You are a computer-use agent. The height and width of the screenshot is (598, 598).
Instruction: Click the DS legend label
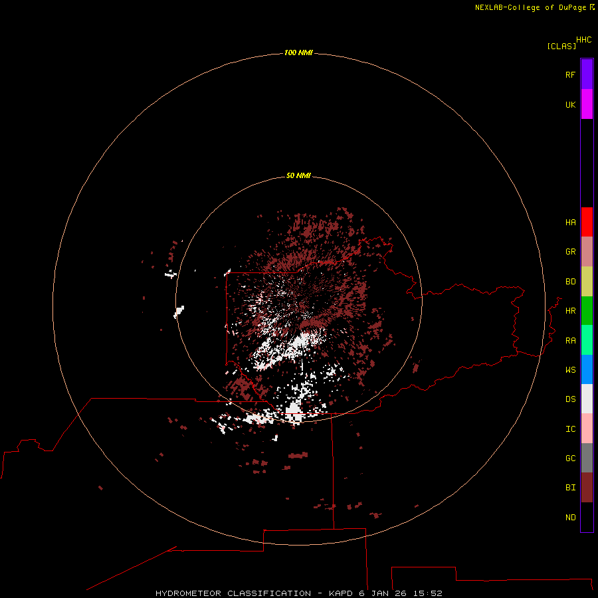[x=570, y=399]
